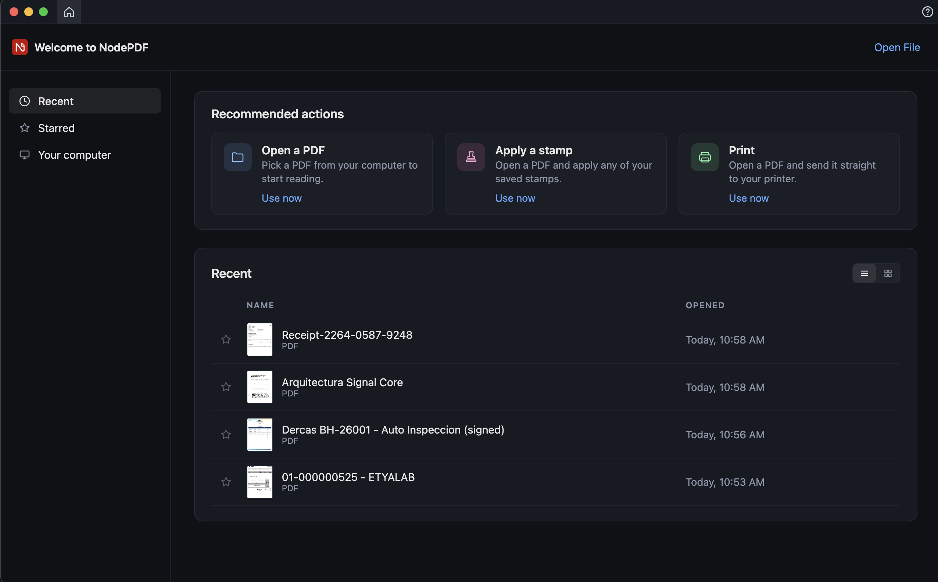This screenshot has height=582, width=938.
Task: Open the 01-000000525 - ETYALAB thumbnail
Action: [x=260, y=482]
